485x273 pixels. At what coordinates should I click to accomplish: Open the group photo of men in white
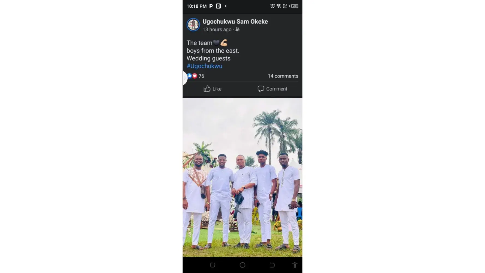point(242,177)
